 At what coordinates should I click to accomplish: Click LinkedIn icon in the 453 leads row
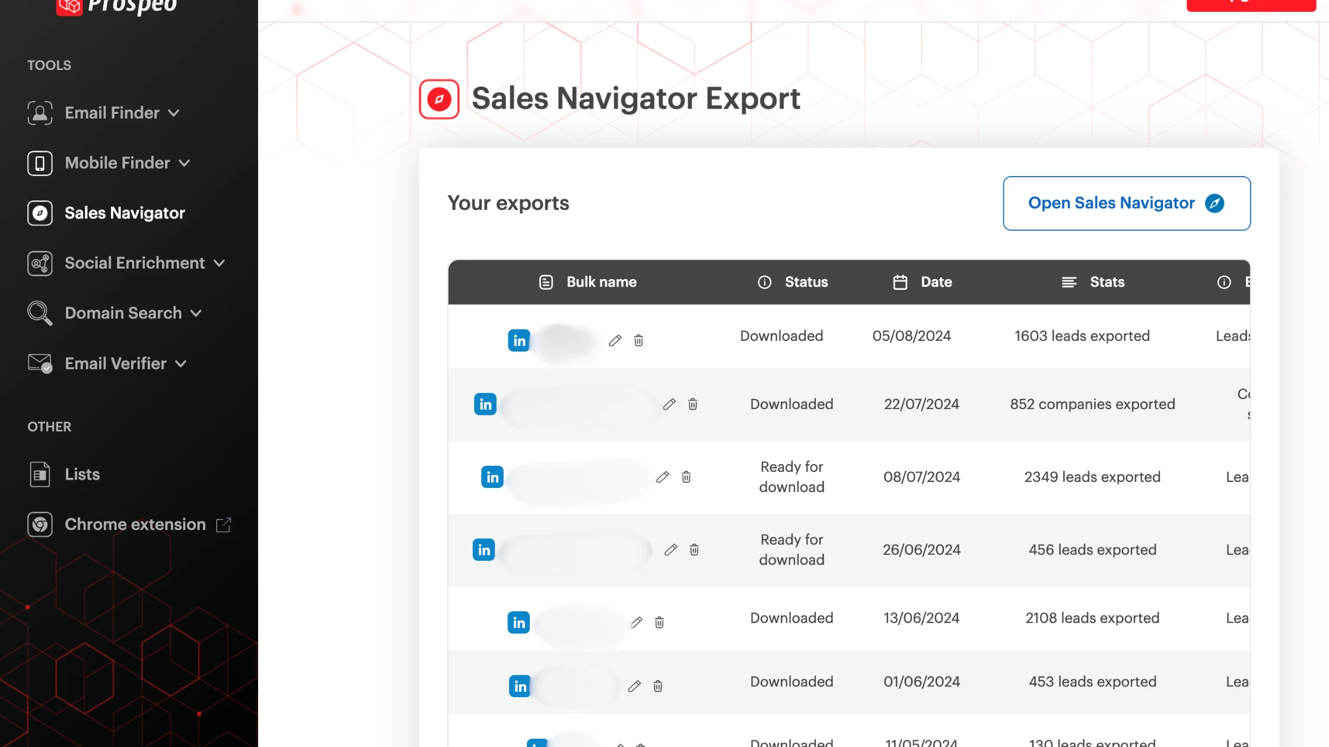[520, 687]
